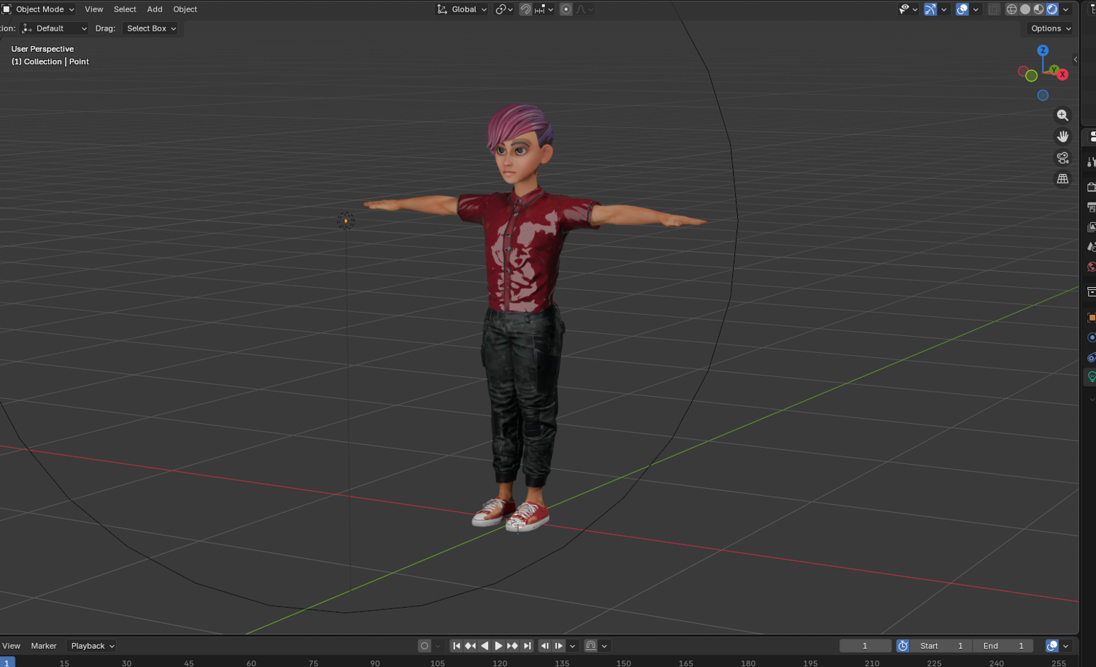Viewport: 1096px width, 667px height.
Task: Open the Add menu
Action: point(155,9)
